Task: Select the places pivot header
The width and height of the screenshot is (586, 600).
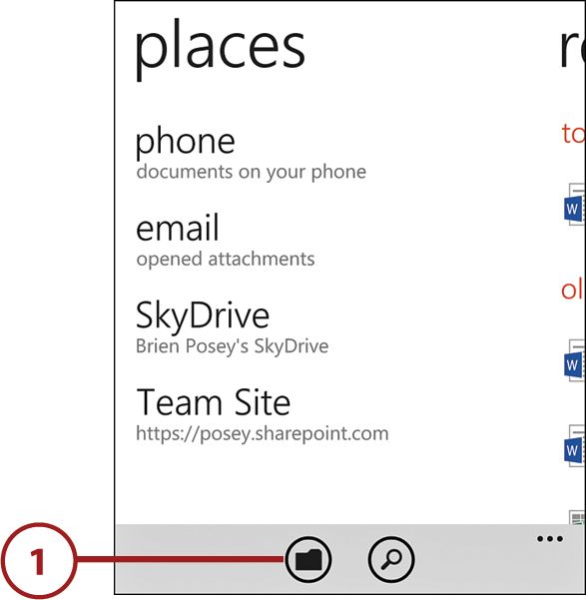Action: tap(220, 48)
